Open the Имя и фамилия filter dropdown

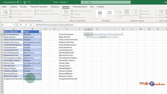point(22,32)
